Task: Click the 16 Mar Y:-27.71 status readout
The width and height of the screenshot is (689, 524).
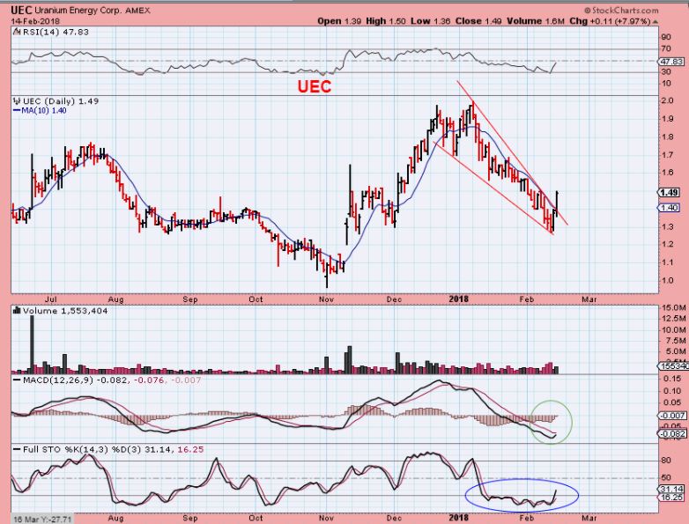Action: [x=42, y=520]
